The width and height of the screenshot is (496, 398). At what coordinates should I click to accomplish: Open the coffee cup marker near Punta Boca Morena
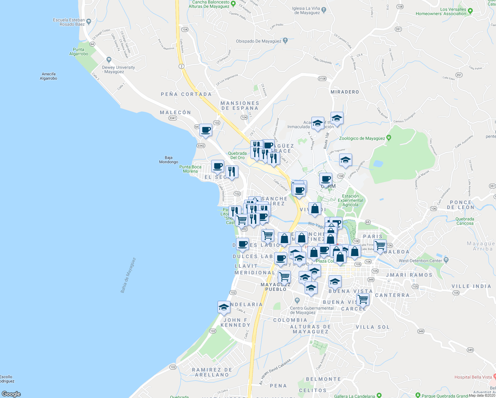click(217, 166)
